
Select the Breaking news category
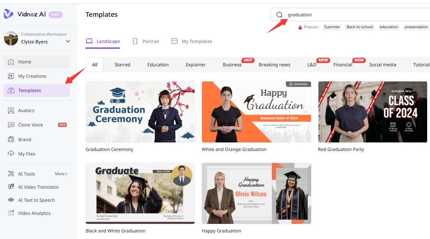pos(274,64)
